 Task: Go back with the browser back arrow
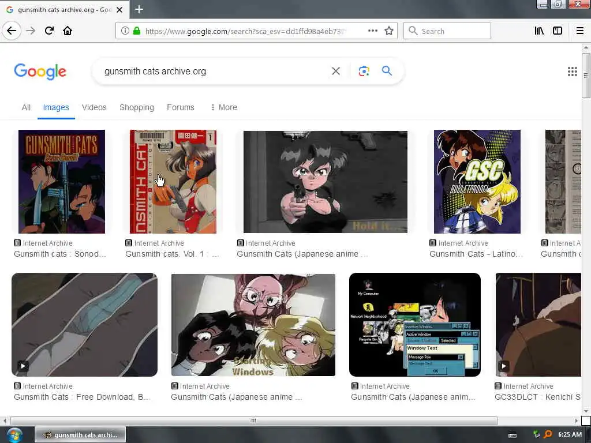tap(12, 31)
